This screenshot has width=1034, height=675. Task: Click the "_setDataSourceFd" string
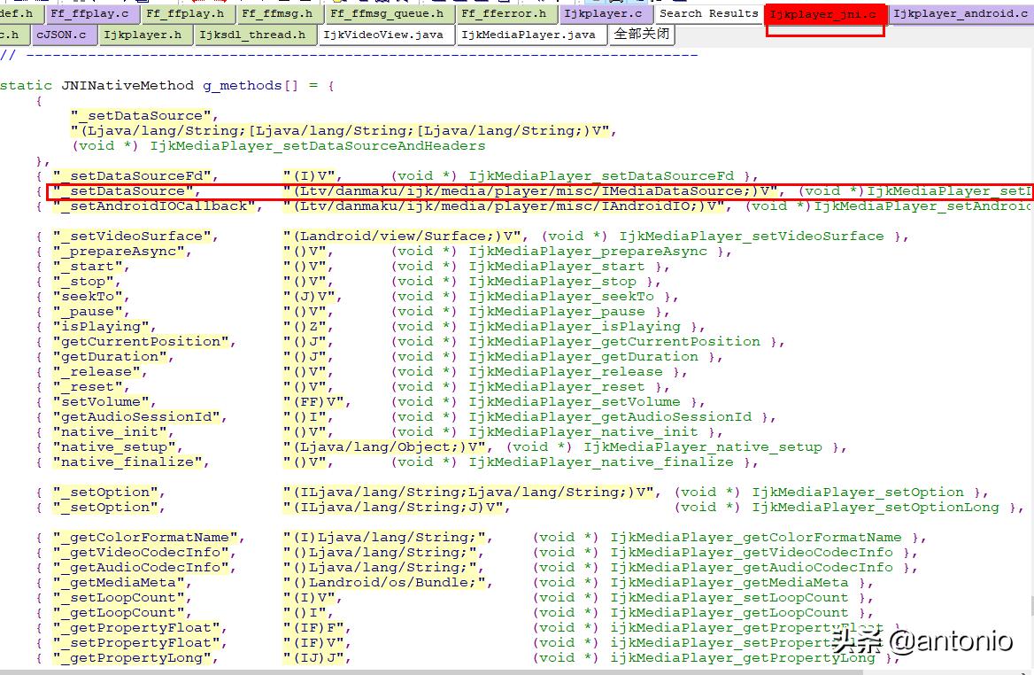[132, 176]
